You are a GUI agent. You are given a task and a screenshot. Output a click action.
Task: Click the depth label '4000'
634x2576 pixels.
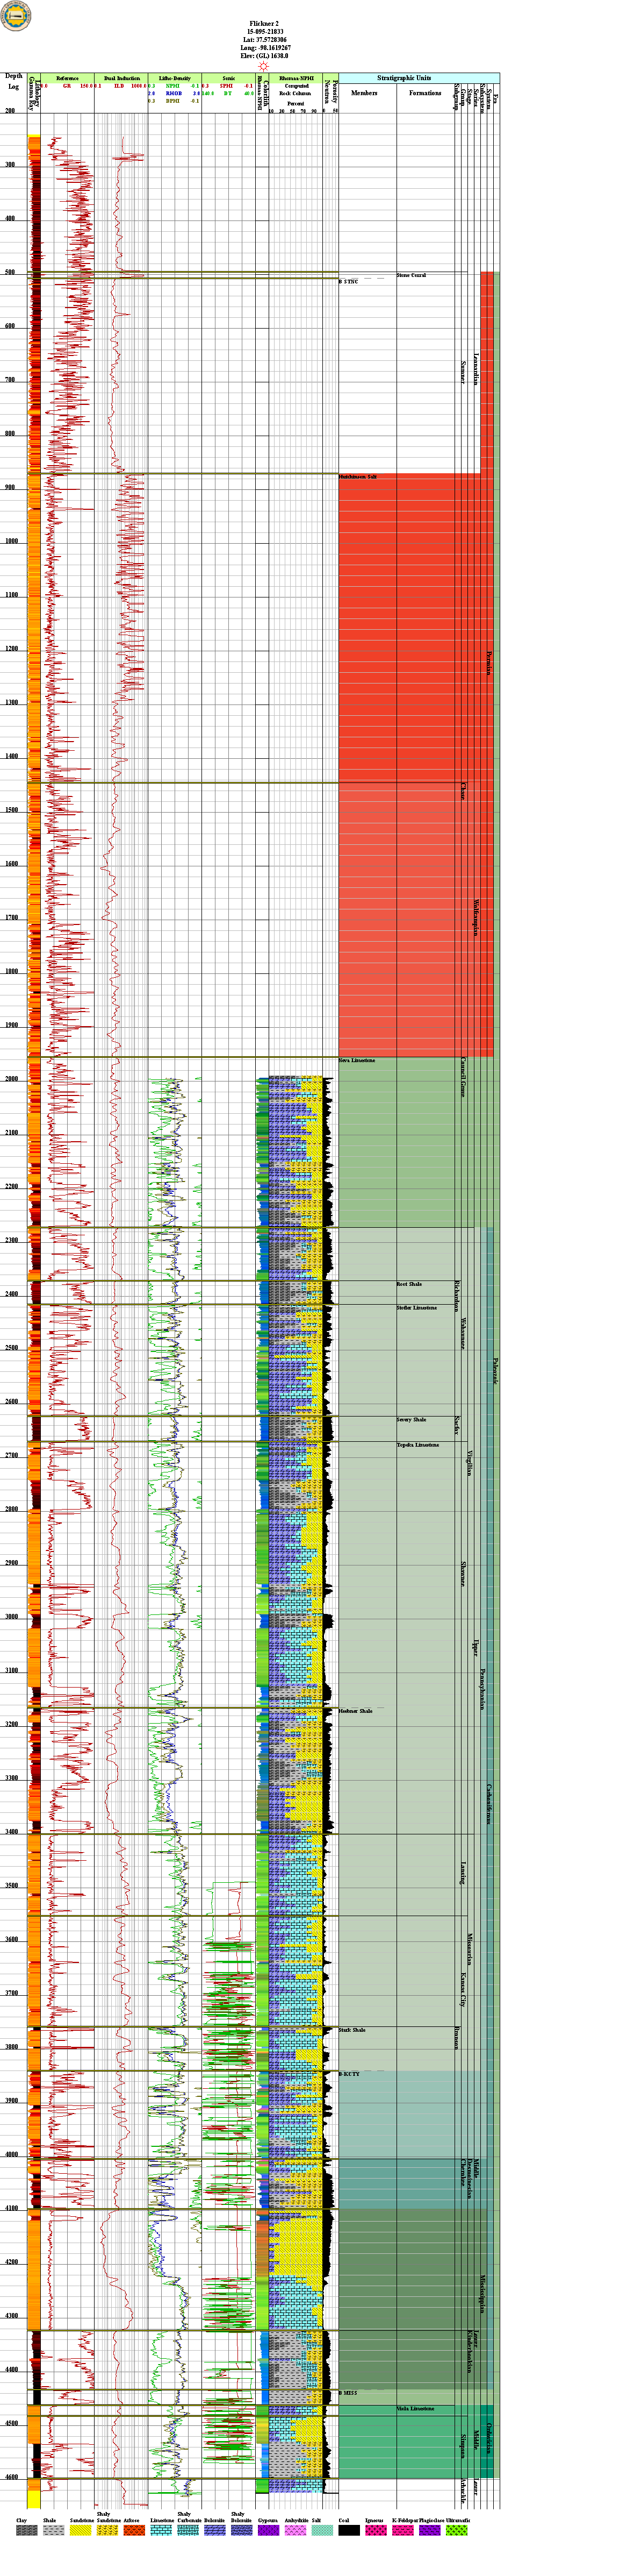(12, 2154)
